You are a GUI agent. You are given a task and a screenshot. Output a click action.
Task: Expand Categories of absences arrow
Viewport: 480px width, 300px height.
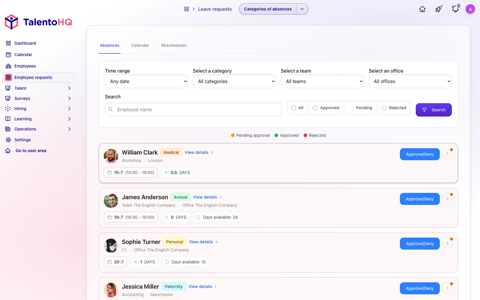(x=302, y=9)
